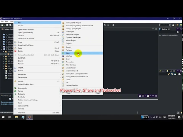Choose Class from the New submenu
The image size is (183, 137).
(x=82, y=53)
